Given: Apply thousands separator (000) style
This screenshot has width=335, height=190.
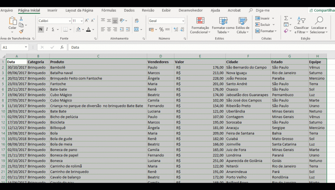Looking at the screenshot, I should point(167,29).
